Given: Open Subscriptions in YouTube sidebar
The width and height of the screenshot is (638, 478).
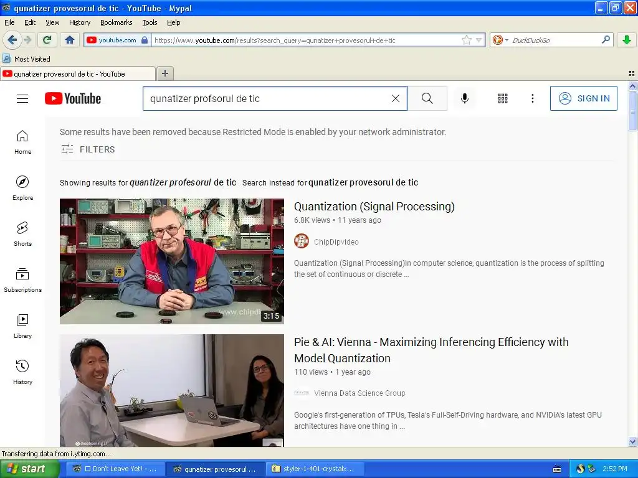Looking at the screenshot, I should 22,281.
